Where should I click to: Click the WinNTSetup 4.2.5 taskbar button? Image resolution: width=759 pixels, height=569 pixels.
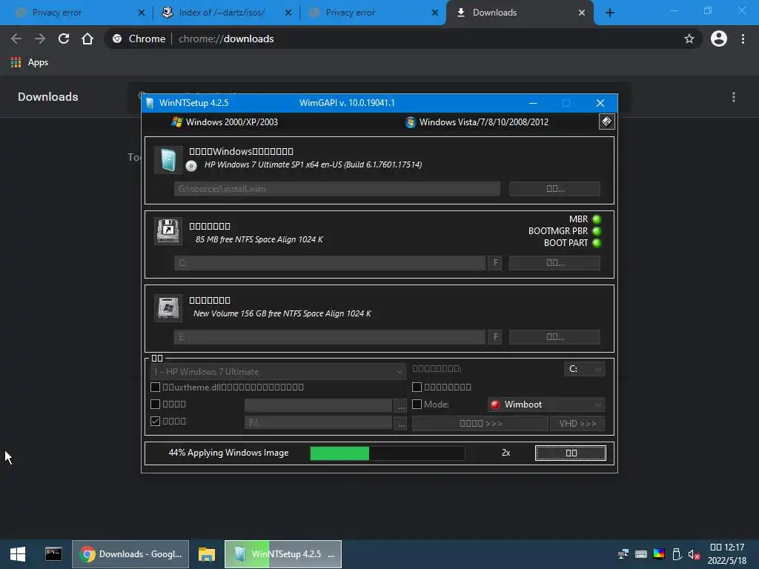coord(283,554)
